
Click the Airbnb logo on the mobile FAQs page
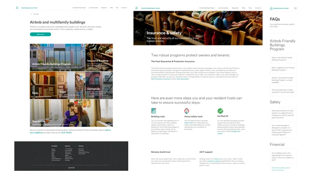click(271, 8)
